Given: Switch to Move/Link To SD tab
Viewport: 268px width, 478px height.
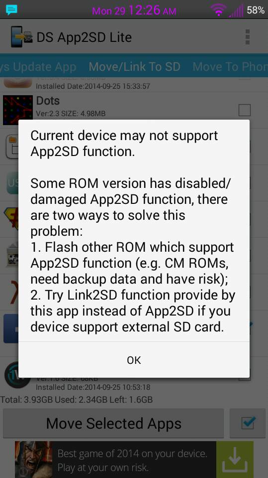Looking at the screenshot, I should click(134, 67).
